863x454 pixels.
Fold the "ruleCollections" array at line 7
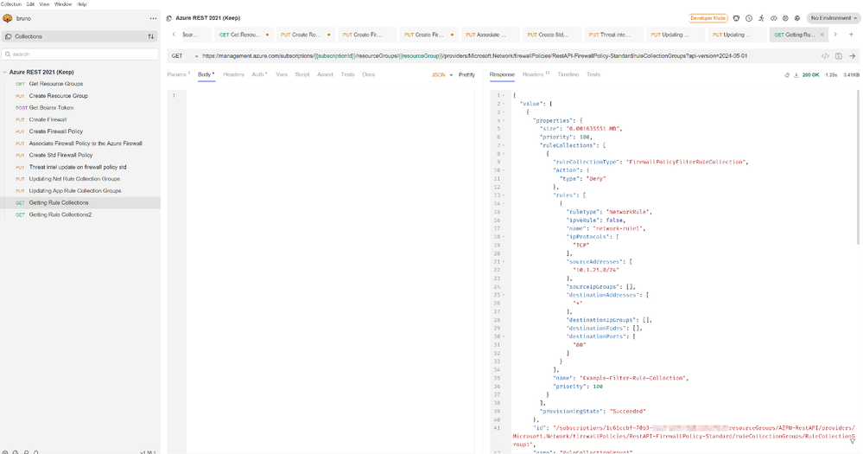[504, 145]
